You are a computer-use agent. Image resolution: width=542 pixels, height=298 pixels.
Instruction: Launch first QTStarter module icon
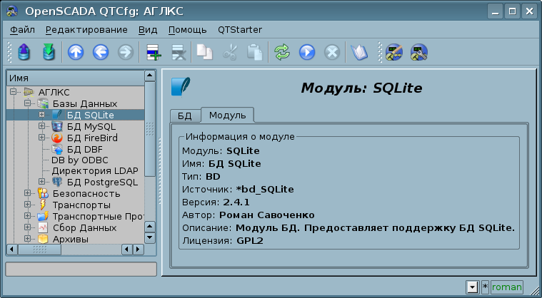394,53
